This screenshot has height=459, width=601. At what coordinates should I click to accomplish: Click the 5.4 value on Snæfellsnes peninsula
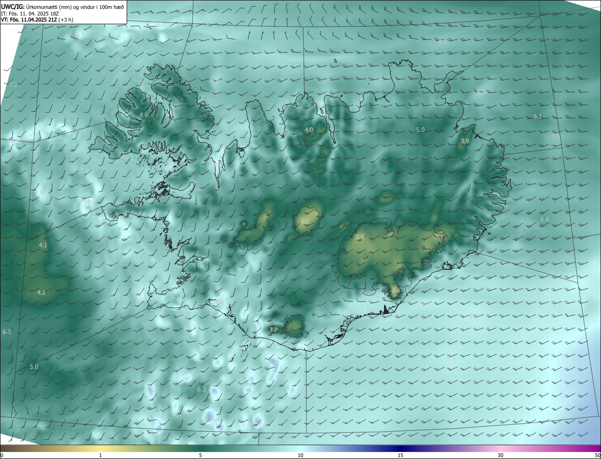(x=114, y=214)
